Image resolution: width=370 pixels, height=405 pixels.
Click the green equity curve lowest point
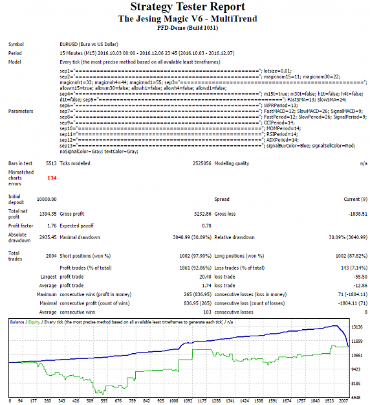pos(103,393)
